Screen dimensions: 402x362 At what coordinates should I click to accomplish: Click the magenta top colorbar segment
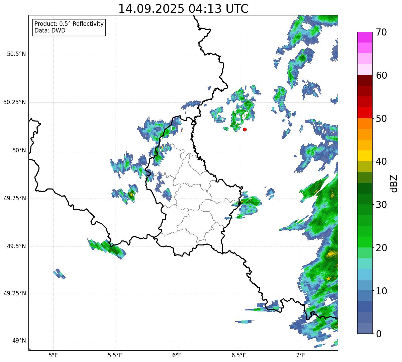coord(365,37)
